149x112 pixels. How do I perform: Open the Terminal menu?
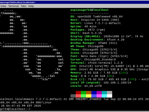pyautogui.click(x=13, y=6)
